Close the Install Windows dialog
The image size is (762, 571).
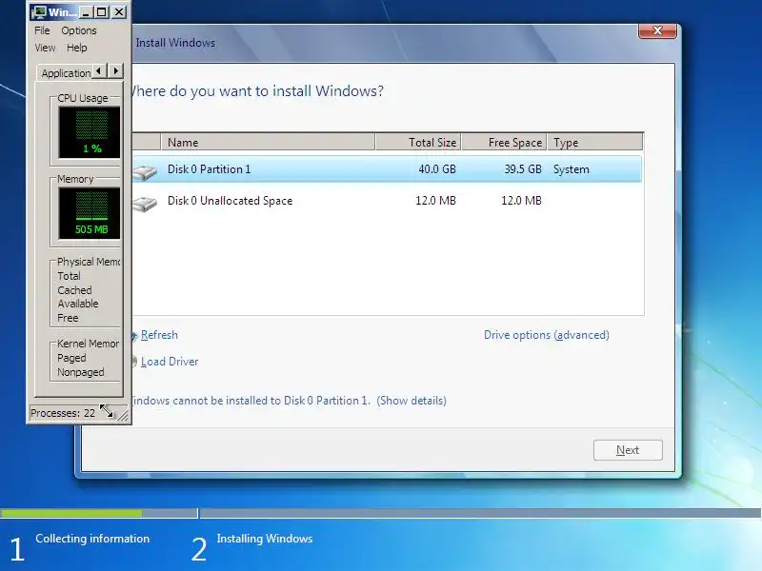657,30
